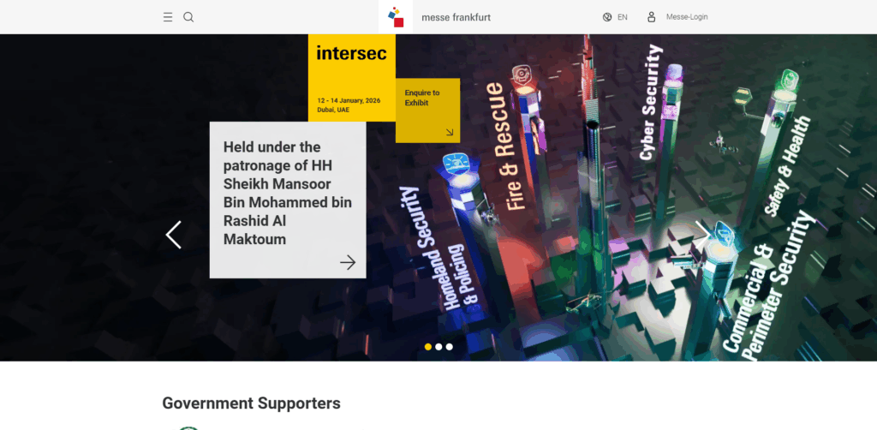Click the user profile icon
Screen dimensions: 877x430
click(x=652, y=17)
